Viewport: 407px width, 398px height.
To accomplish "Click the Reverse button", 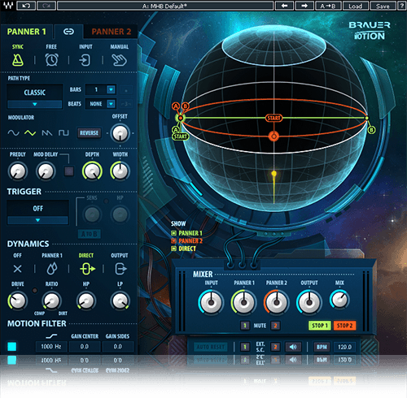I will coord(89,133).
